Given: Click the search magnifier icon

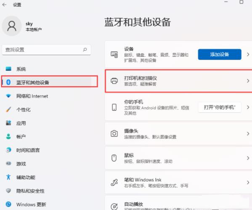Looking at the screenshot, I should [85, 50].
